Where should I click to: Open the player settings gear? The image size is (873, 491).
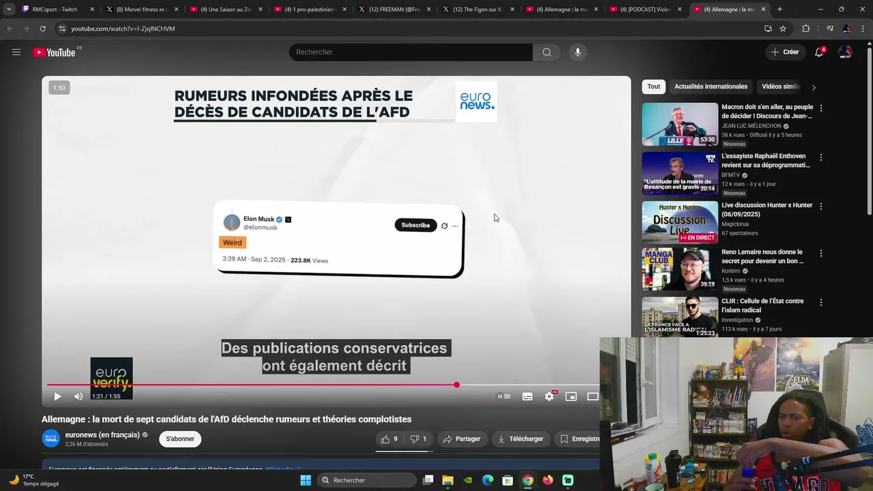tap(550, 396)
